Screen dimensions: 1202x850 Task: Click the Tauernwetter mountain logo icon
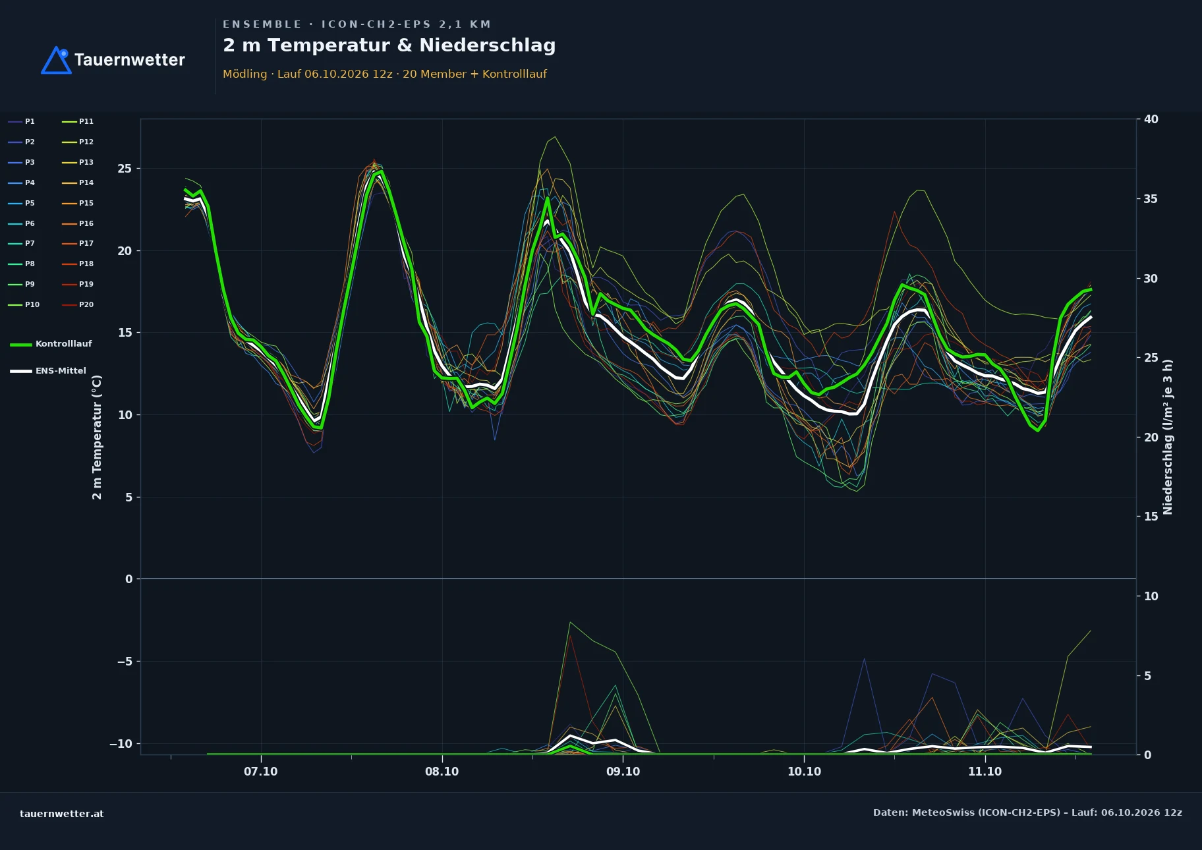tap(56, 60)
